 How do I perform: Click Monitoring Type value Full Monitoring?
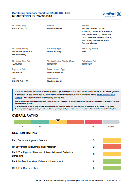[x=54, y=51]
